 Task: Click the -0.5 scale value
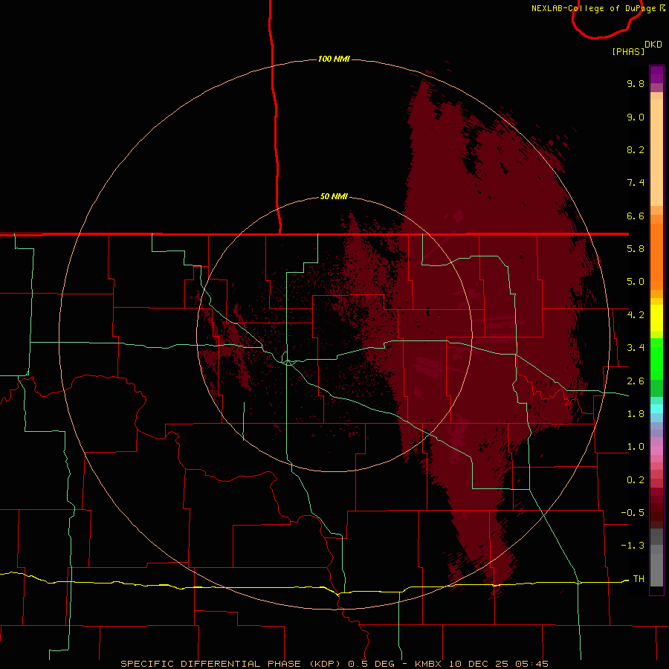pos(633,513)
